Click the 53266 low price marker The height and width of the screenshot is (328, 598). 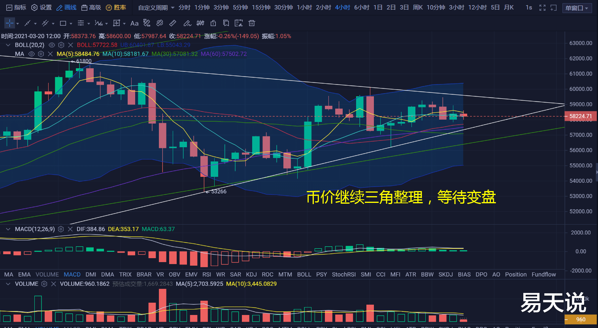pos(216,191)
